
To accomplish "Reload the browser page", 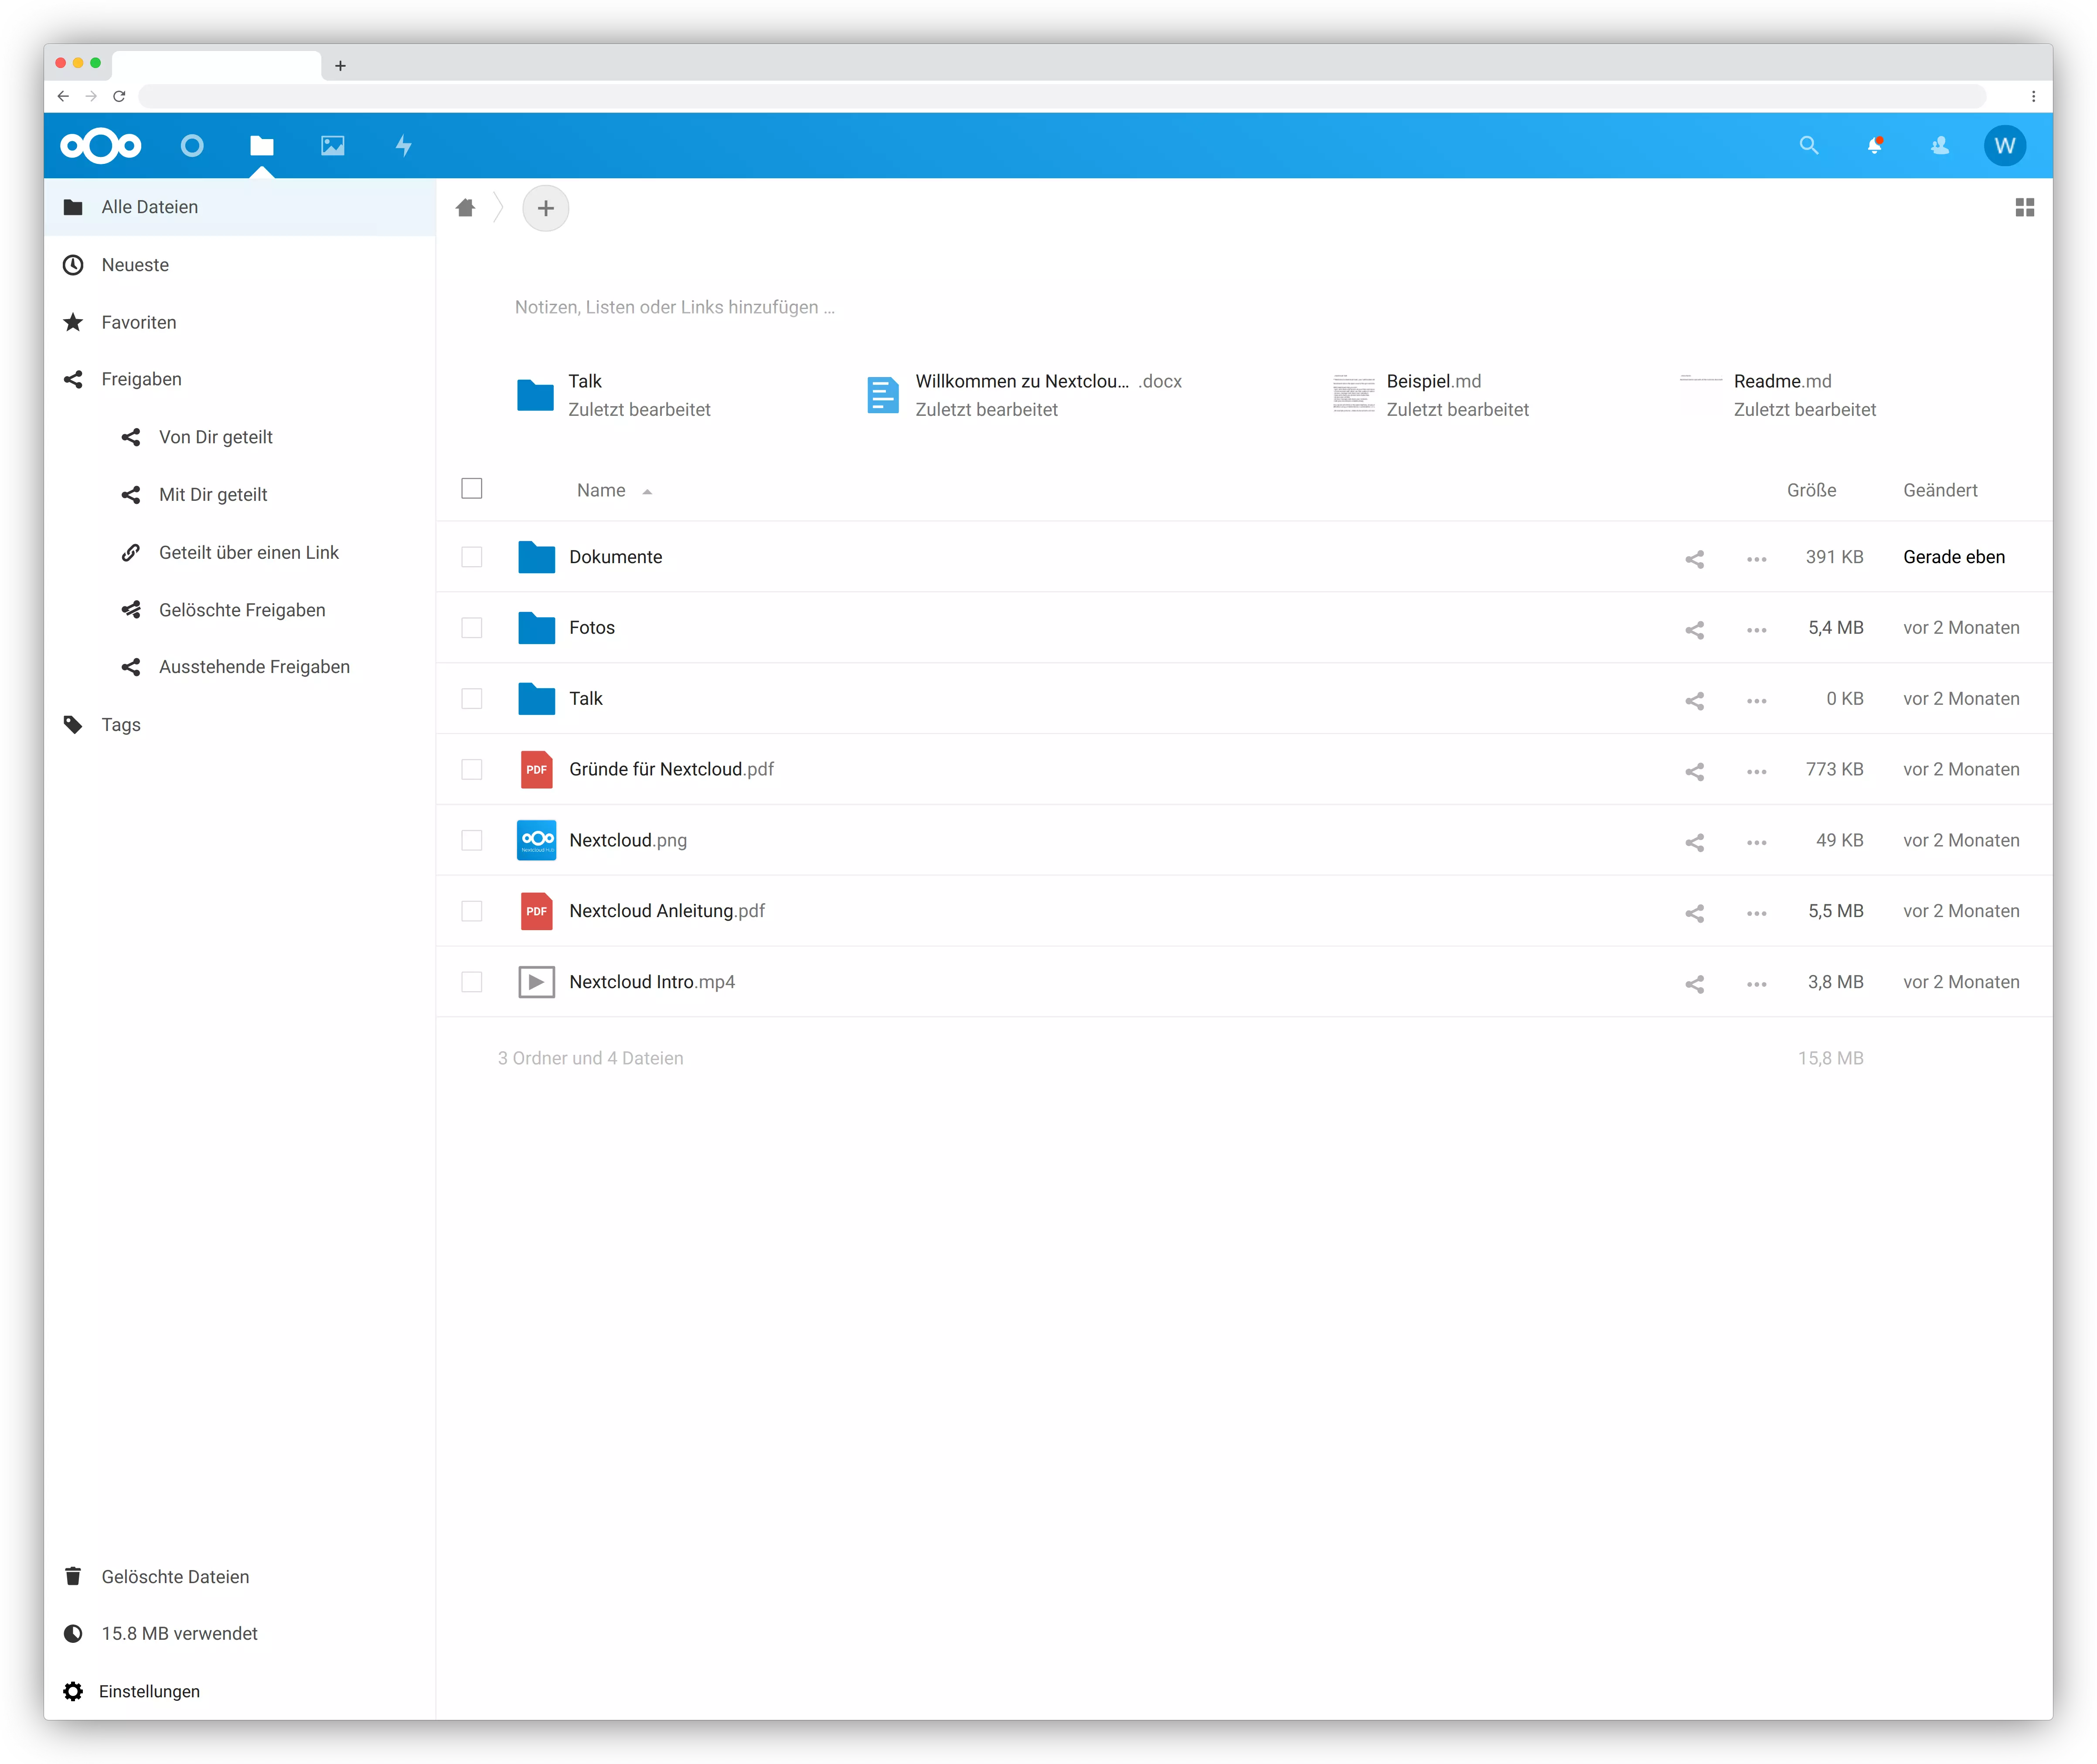I will pyautogui.click(x=119, y=96).
